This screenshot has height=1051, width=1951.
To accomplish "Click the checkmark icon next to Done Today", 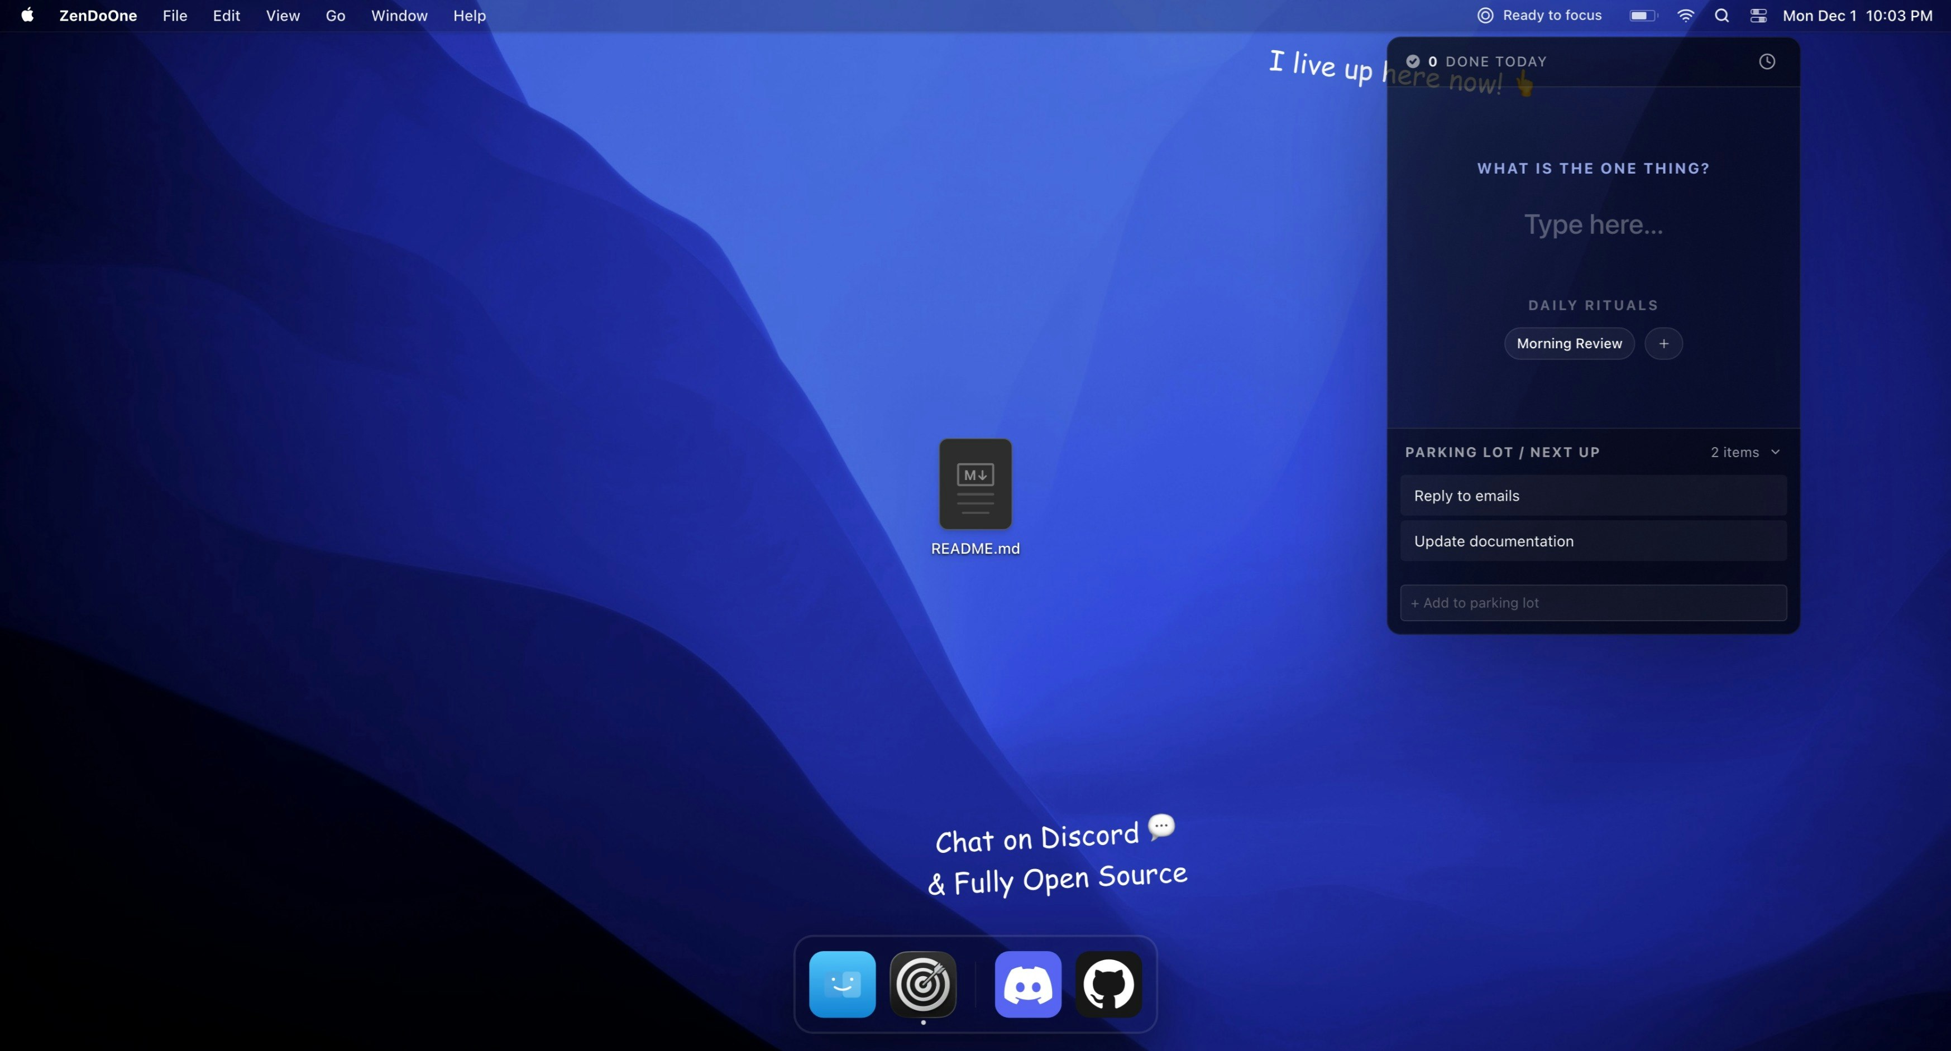I will tap(1413, 61).
